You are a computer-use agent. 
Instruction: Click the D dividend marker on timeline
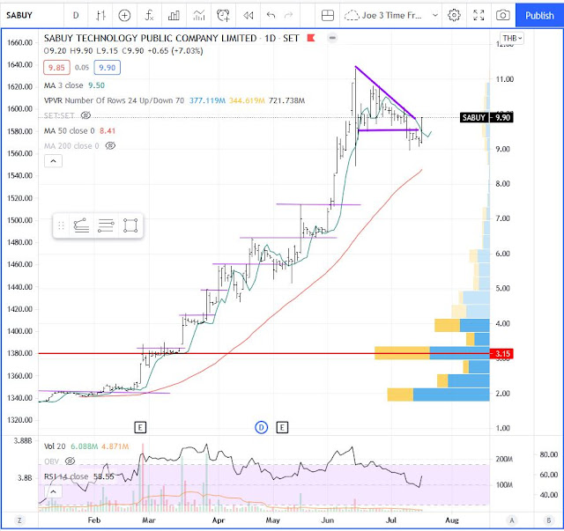coord(262,427)
